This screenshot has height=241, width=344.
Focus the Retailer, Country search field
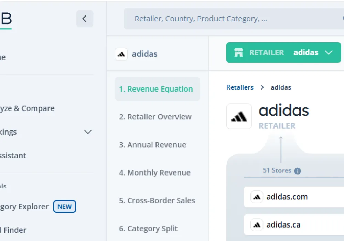click(x=230, y=19)
